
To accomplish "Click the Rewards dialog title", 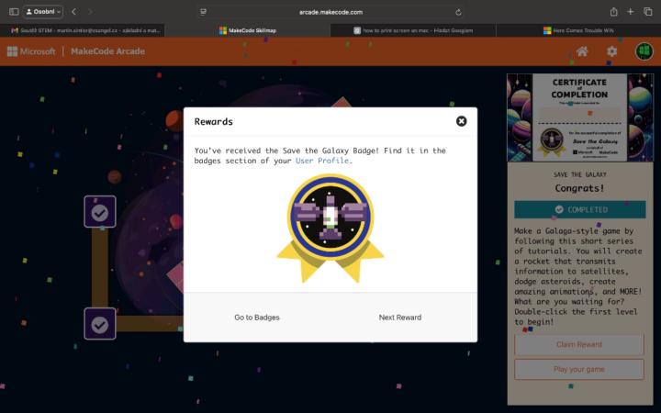I will [214, 121].
